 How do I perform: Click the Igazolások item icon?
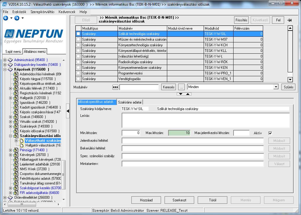click(16, 103)
